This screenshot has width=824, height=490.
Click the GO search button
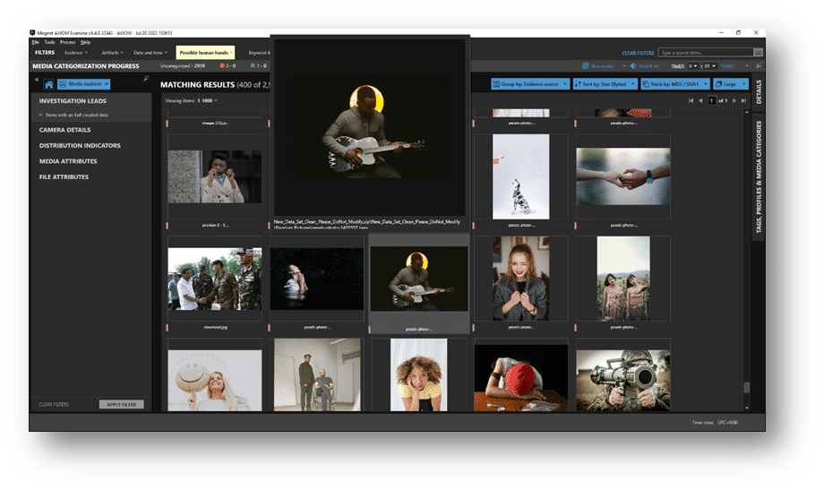(758, 53)
